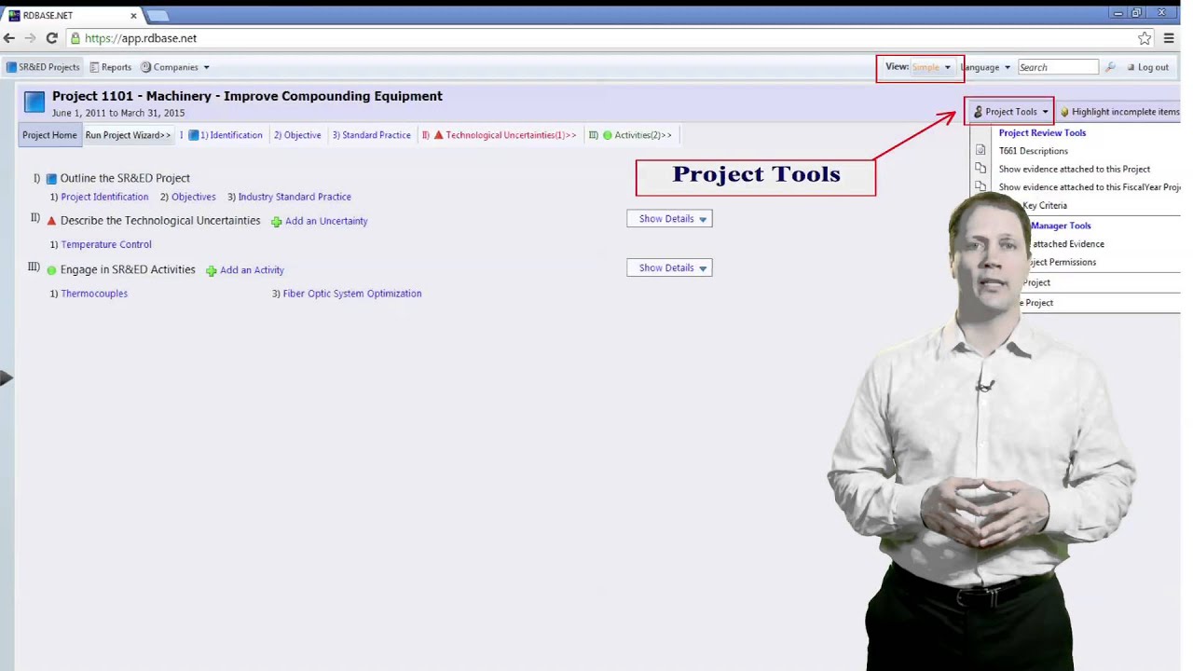
Task: Click the Reports menu icon
Action: (94, 67)
